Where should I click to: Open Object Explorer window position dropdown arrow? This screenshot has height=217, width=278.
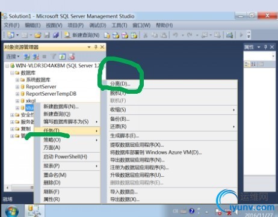click(89, 47)
